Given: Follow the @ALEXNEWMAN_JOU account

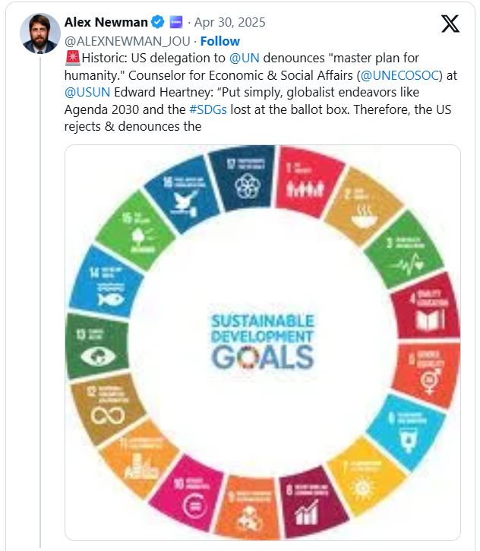Looking at the screenshot, I should 220,41.
